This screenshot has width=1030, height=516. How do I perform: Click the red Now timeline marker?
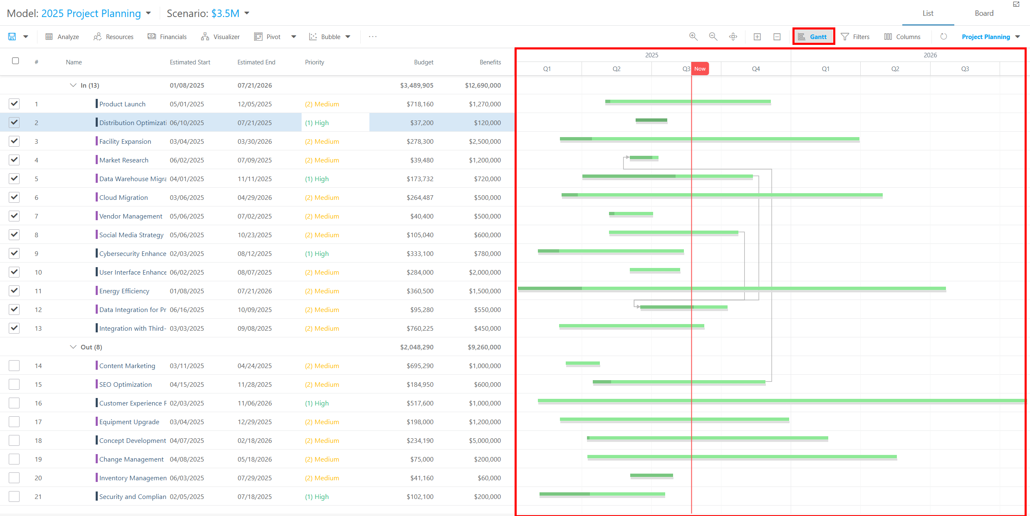700,69
